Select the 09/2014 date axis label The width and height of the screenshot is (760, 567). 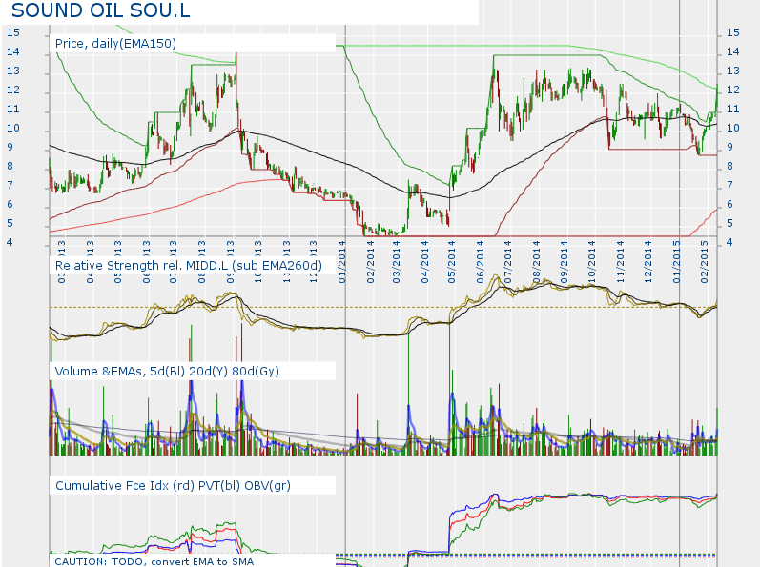tap(565, 262)
